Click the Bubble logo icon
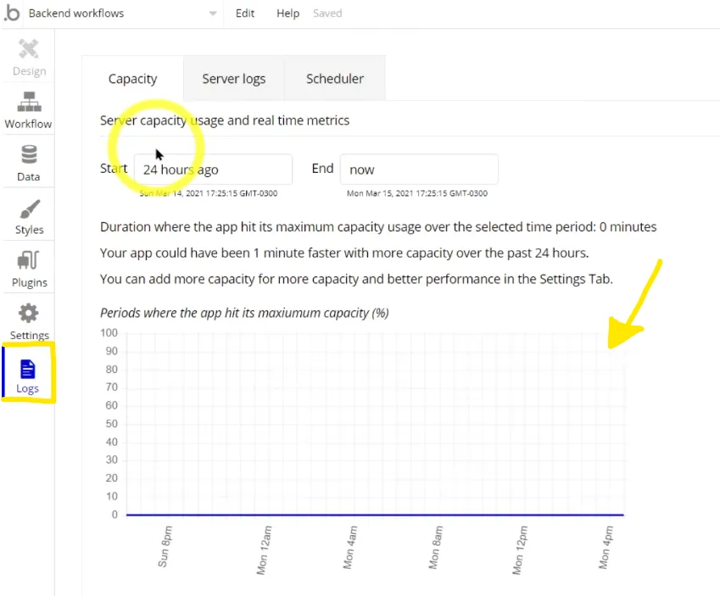This screenshot has width=720, height=596. pyautogui.click(x=11, y=14)
